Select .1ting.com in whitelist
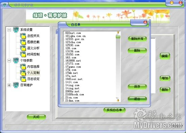 coord(72,85)
